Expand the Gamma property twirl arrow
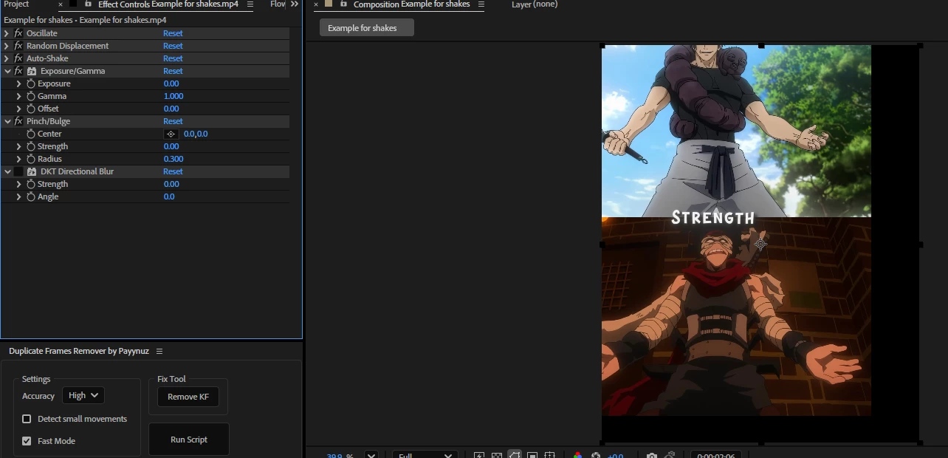 pyautogui.click(x=18, y=96)
